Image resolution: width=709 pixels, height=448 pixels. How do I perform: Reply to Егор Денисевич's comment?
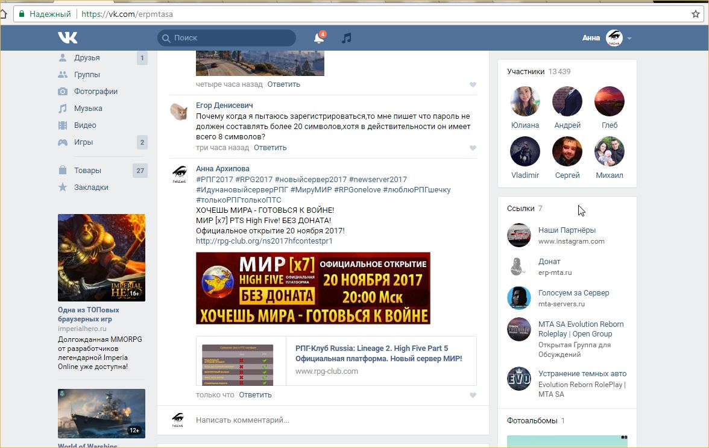[270, 148]
